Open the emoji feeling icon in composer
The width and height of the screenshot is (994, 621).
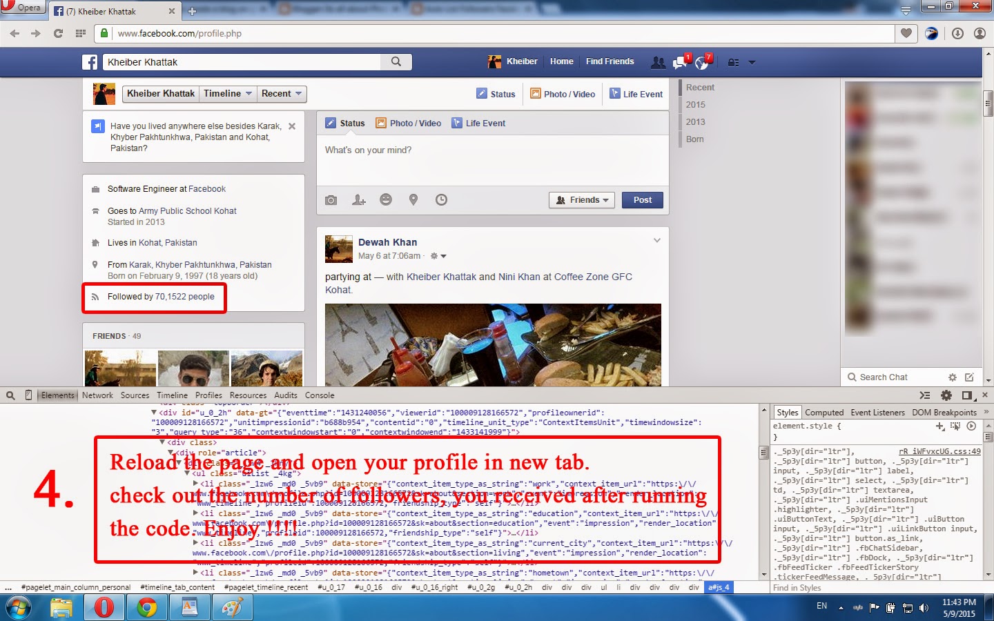tap(386, 200)
